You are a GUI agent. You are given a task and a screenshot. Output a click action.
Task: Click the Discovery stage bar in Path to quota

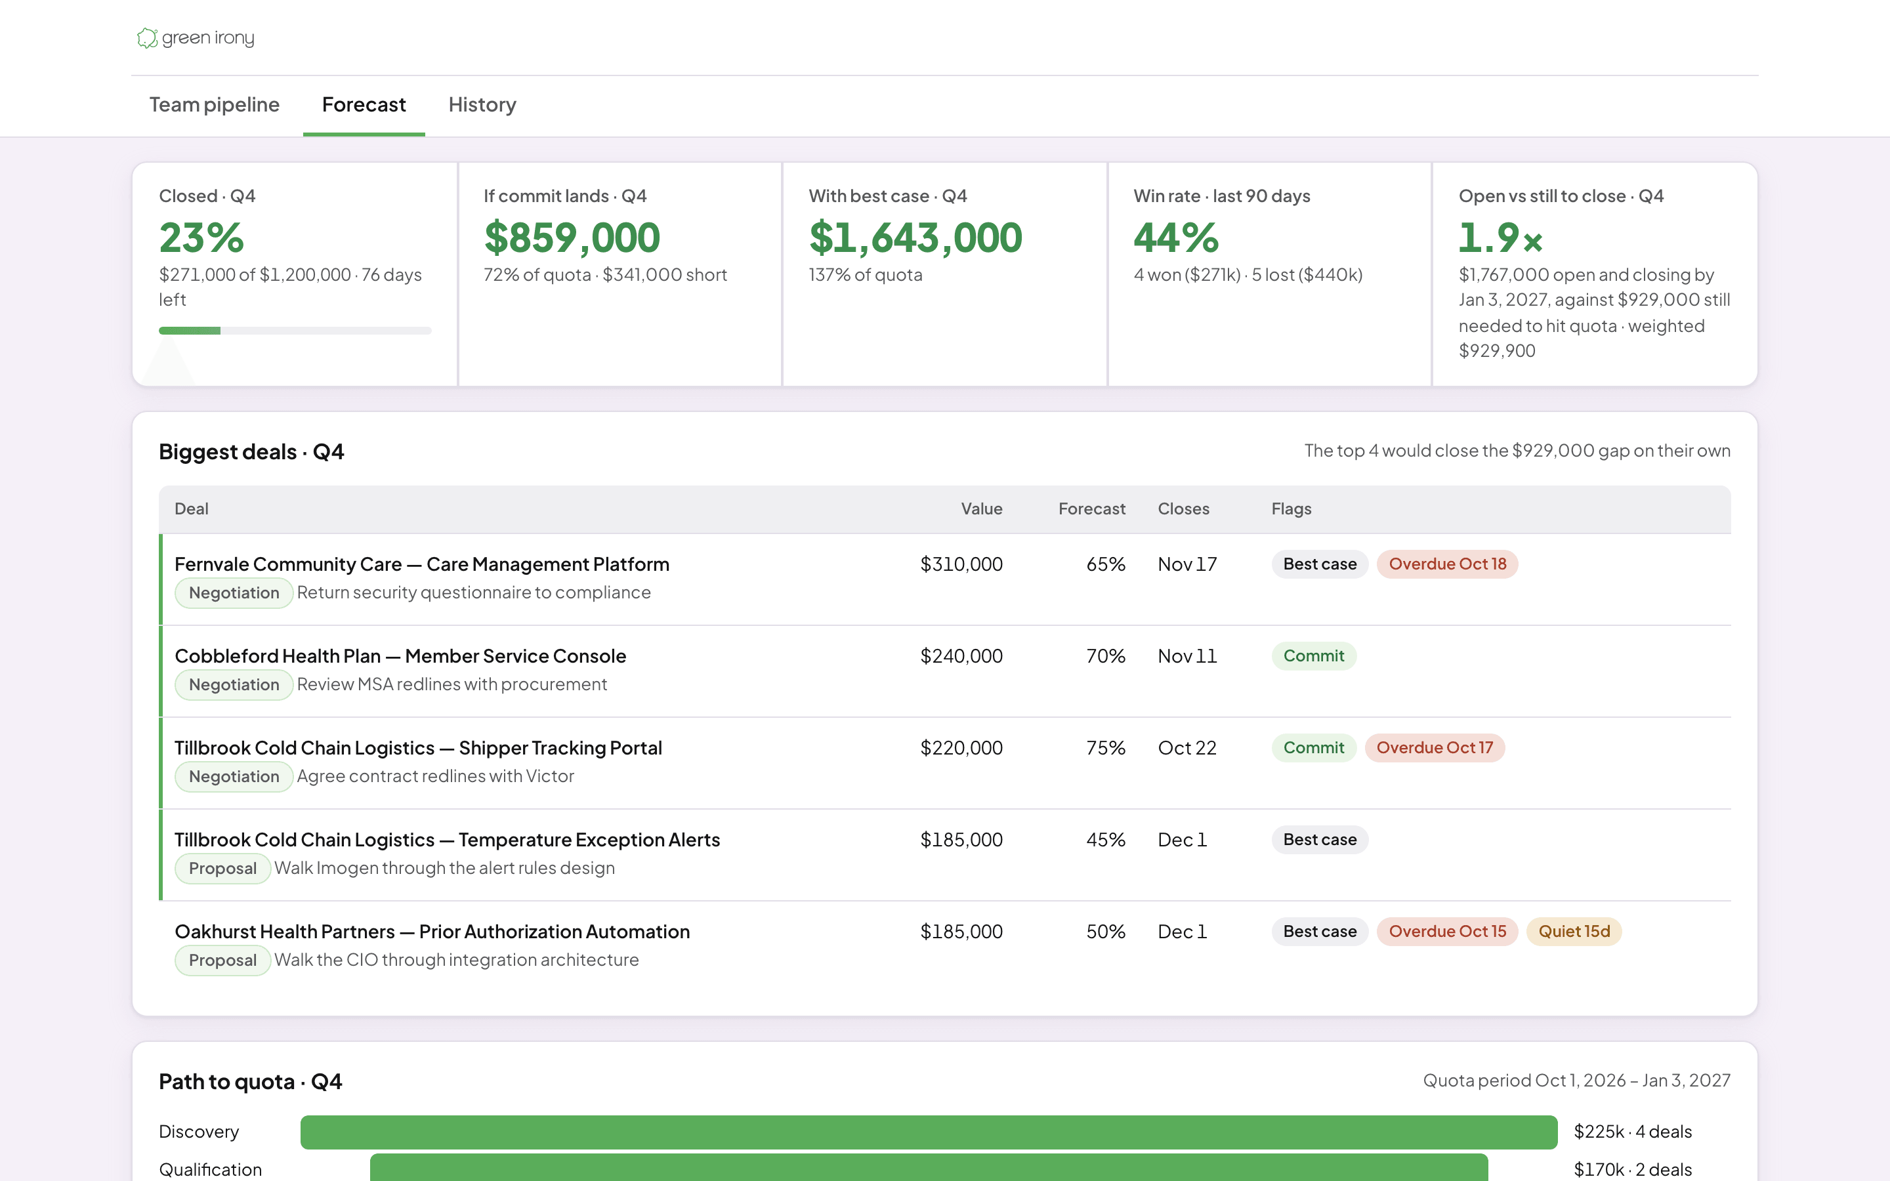coord(929,1132)
